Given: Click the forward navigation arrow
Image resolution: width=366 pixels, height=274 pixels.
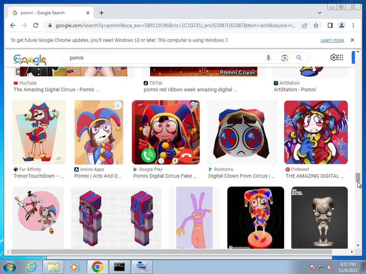Looking at the screenshot, I should 24,25.
